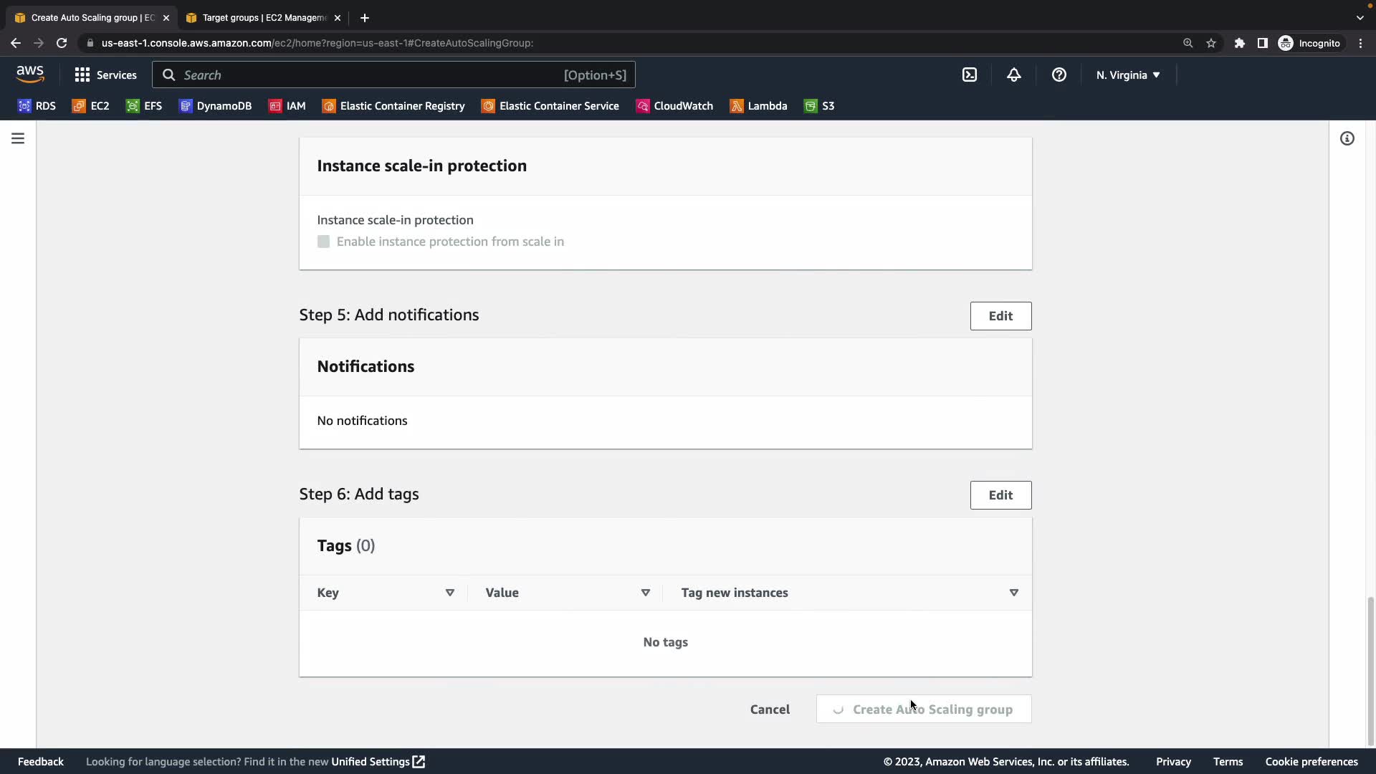Viewport: 1376px width, 774px height.
Task: Enable instance protection from scale in
Action: 323,242
